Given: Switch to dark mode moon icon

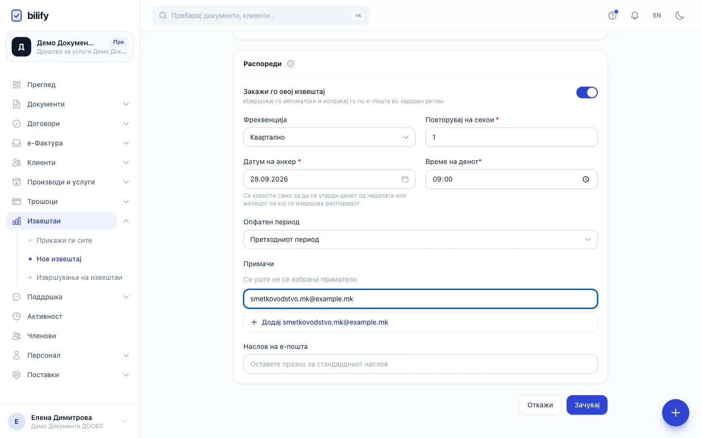Looking at the screenshot, I should click(x=680, y=16).
